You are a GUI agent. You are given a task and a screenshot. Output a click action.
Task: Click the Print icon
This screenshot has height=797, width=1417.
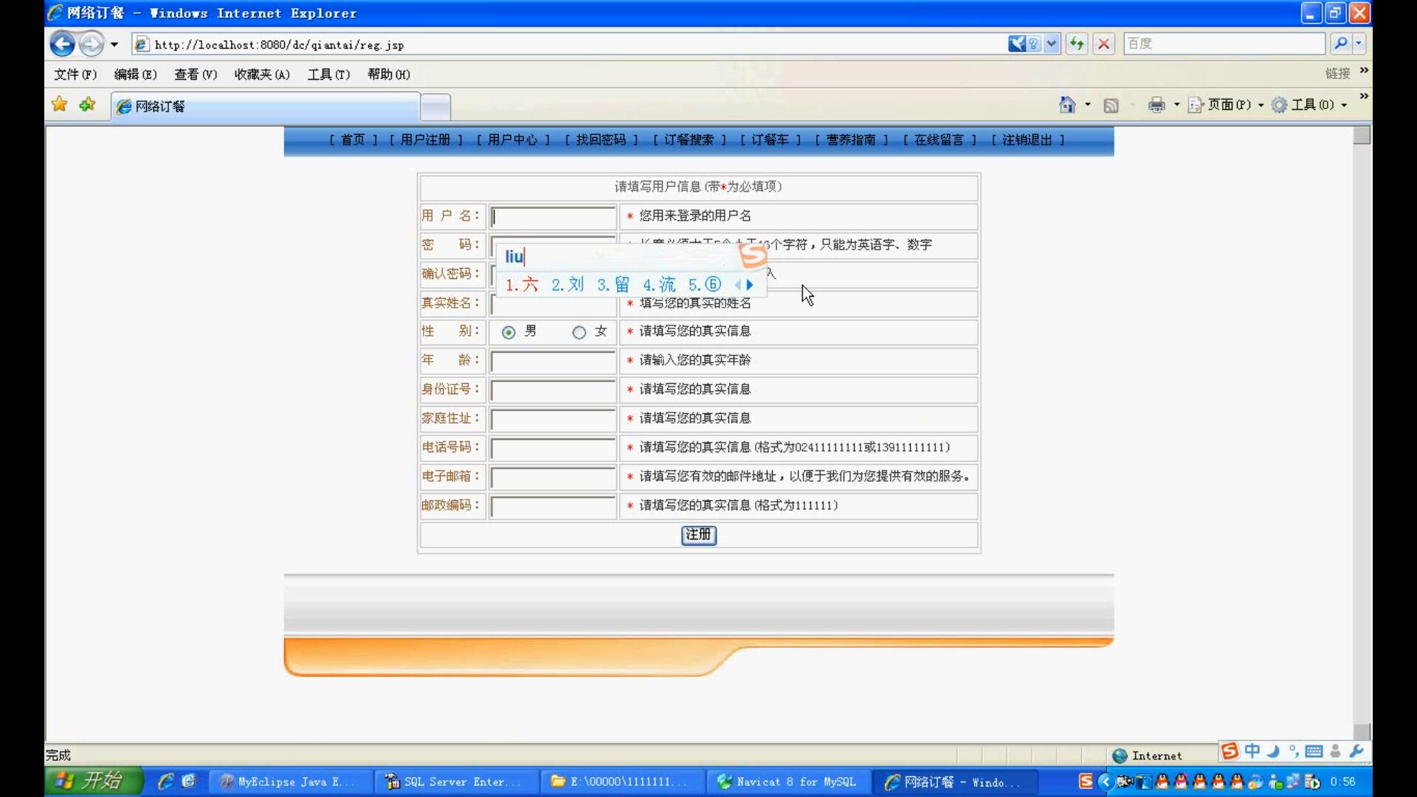click(1156, 105)
